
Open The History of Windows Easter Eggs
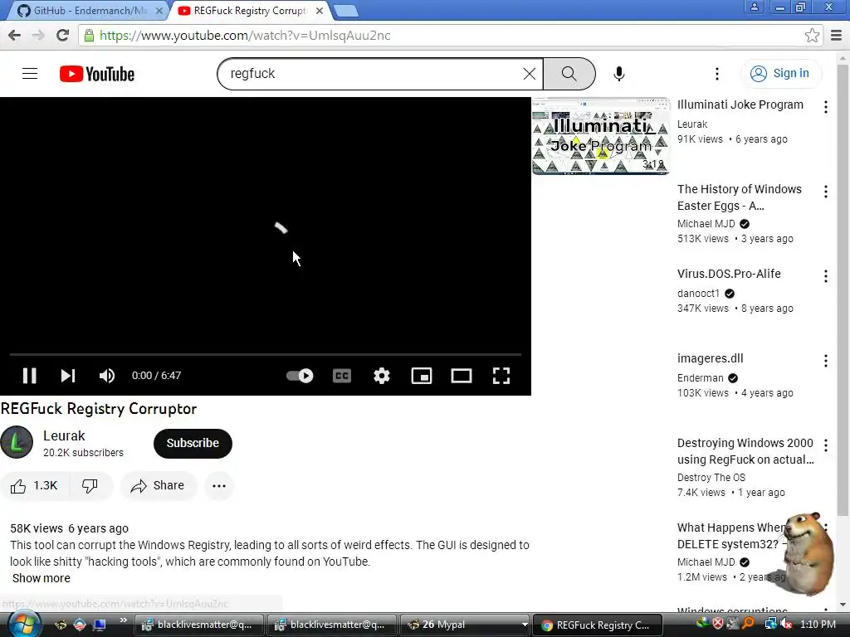click(x=740, y=197)
